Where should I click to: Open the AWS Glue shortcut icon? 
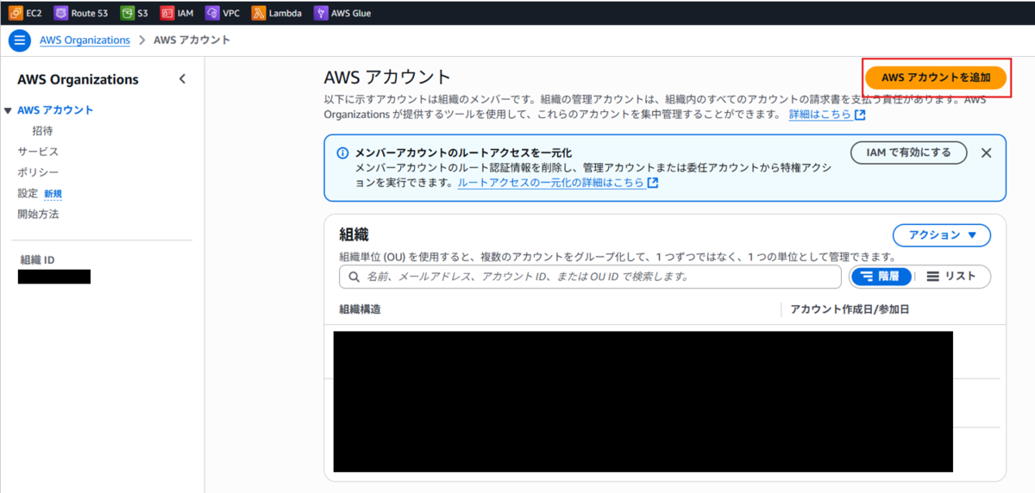pos(321,13)
